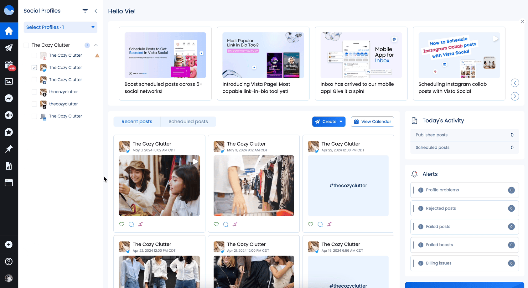Collapse The Cozy Clutter profile group
528x288 pixels.
coord(96,45)
